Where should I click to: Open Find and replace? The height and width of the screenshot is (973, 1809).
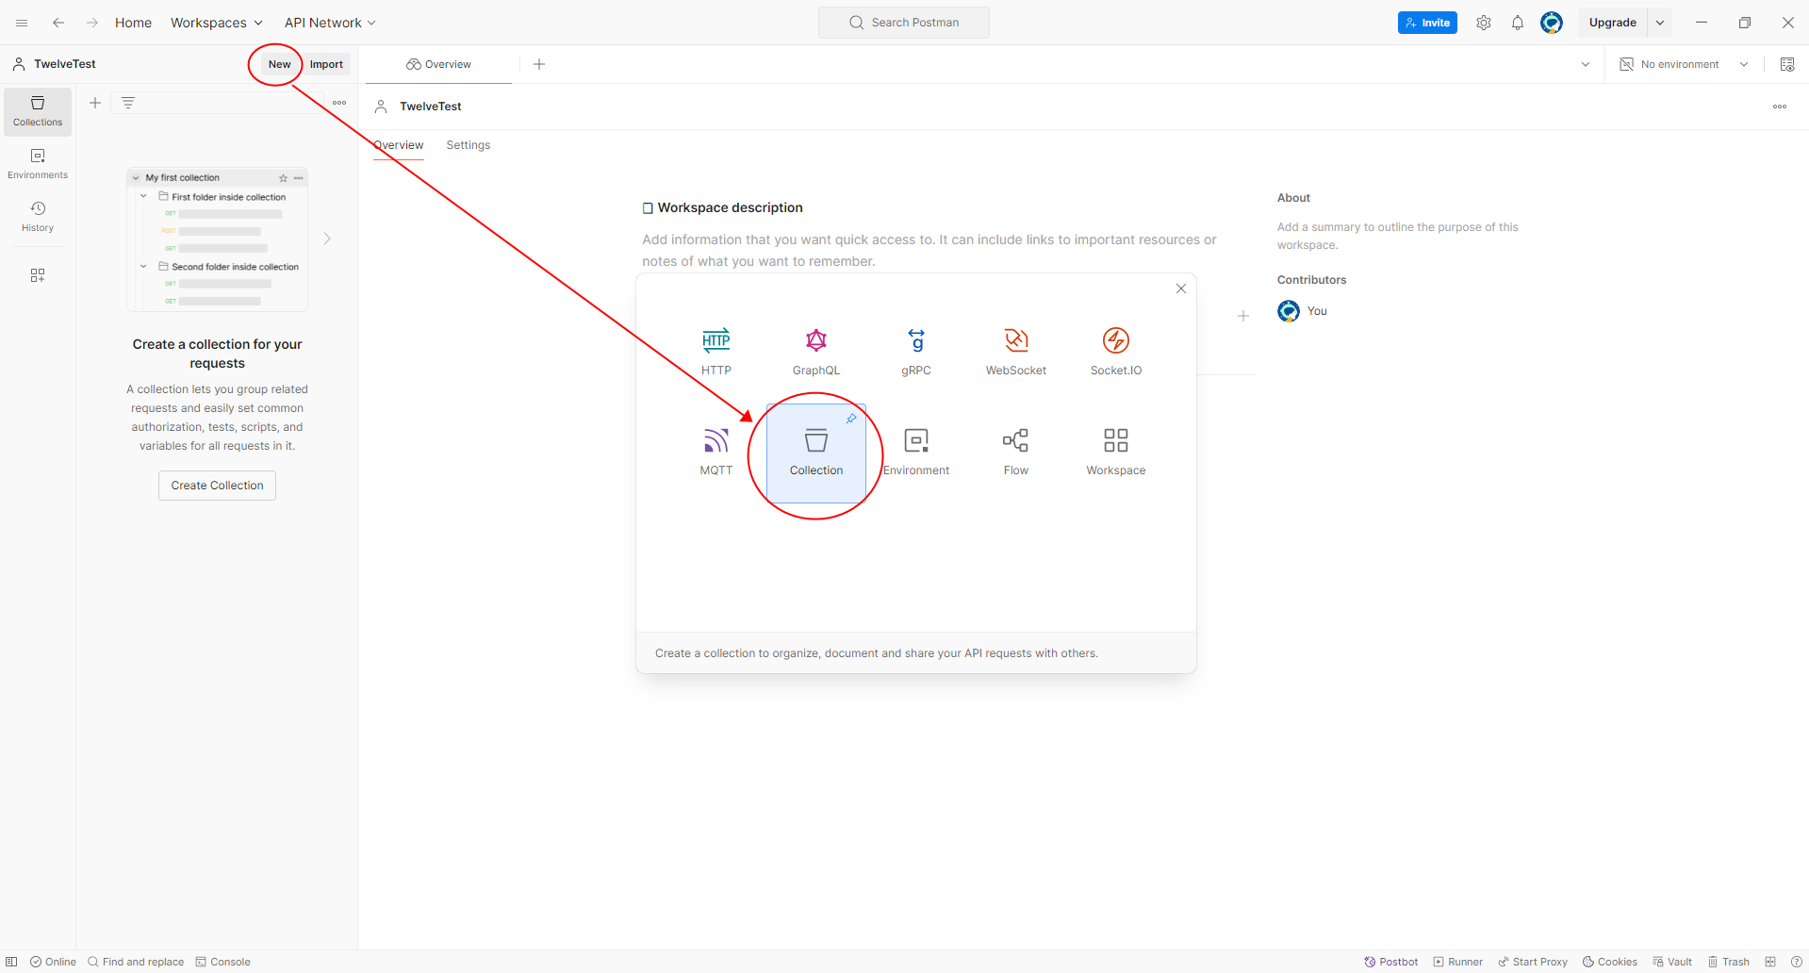pos(136,962)
